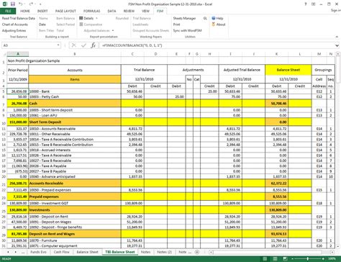Open the FILE tab
This screenshot has width=341, height=262.
8,11
